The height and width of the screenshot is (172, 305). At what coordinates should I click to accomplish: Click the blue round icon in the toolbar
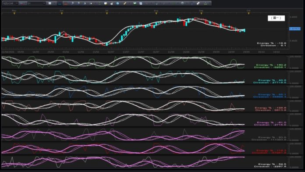(117, 4)
